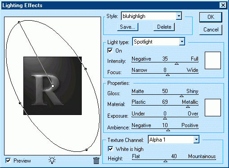The image size is (229, 168).
Task: Click ellipse handle on the right edge of the ellipse
Action: pos(85,69)
